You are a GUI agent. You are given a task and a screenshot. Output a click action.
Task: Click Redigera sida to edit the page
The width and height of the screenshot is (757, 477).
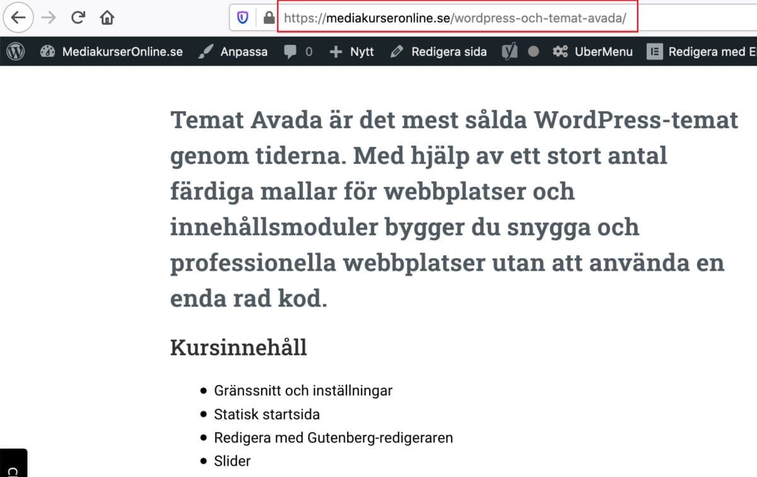pos(439,52)
